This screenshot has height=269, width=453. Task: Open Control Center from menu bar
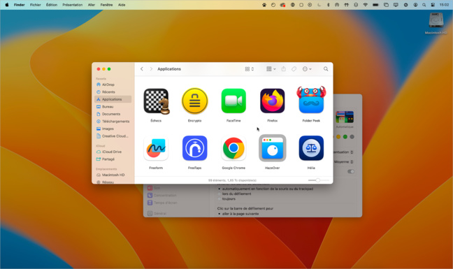tap(433, 5)
